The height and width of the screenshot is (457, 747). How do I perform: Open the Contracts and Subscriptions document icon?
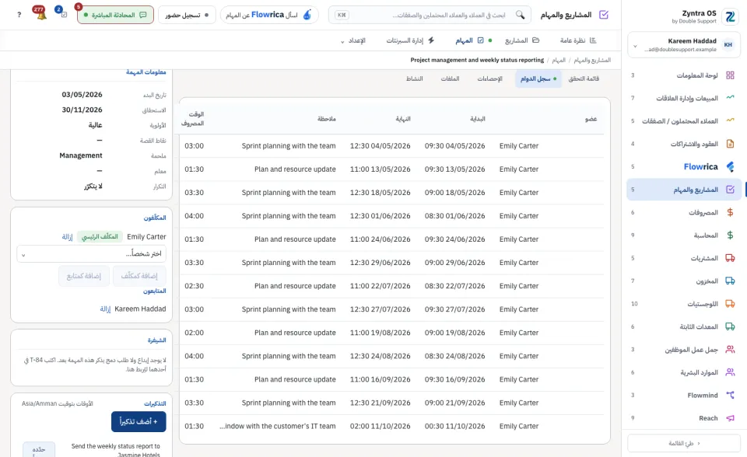pyautogui.click(x=730, y=144)
